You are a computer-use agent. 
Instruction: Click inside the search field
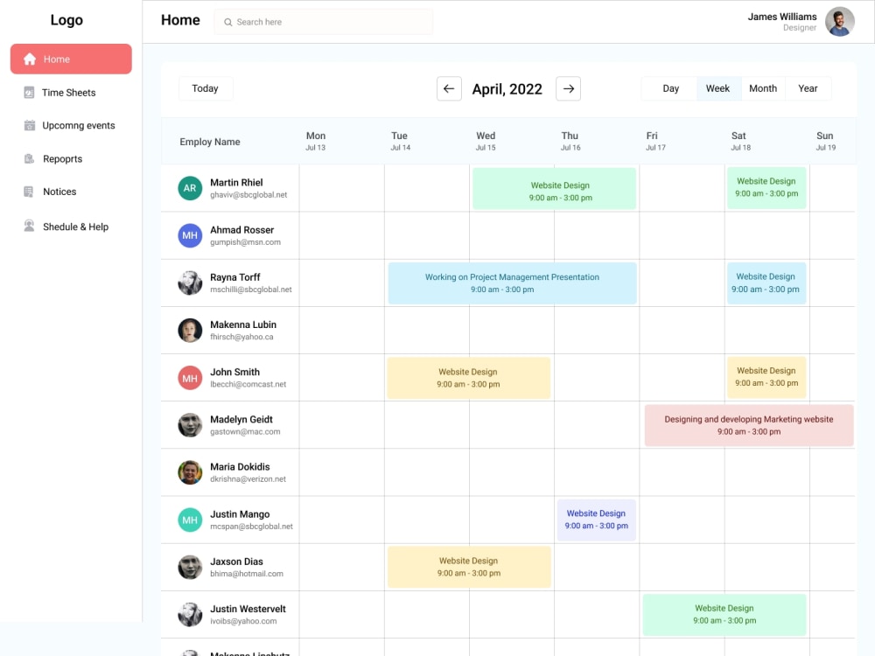click(x=324, y=21)
